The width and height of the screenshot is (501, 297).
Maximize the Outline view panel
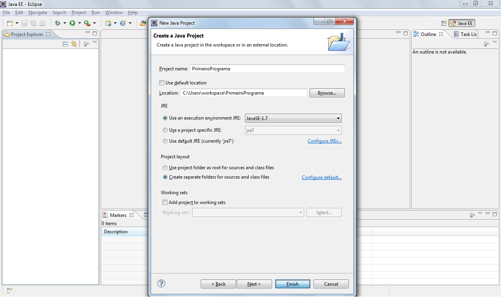pyautogui.click(x=495, y=33)
